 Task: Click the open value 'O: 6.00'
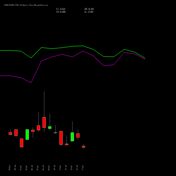coord(61,12)
